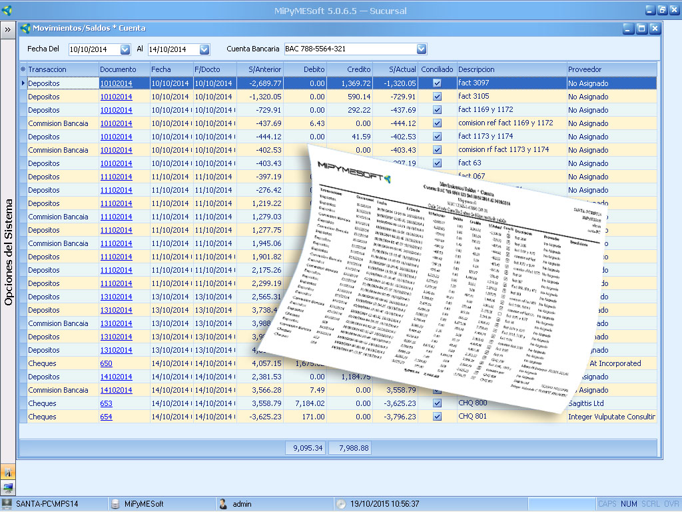Toggle Conciliado checkbox for CHQ 800
This screenshot has width=682, height=512.
click(x=437, y=403)
